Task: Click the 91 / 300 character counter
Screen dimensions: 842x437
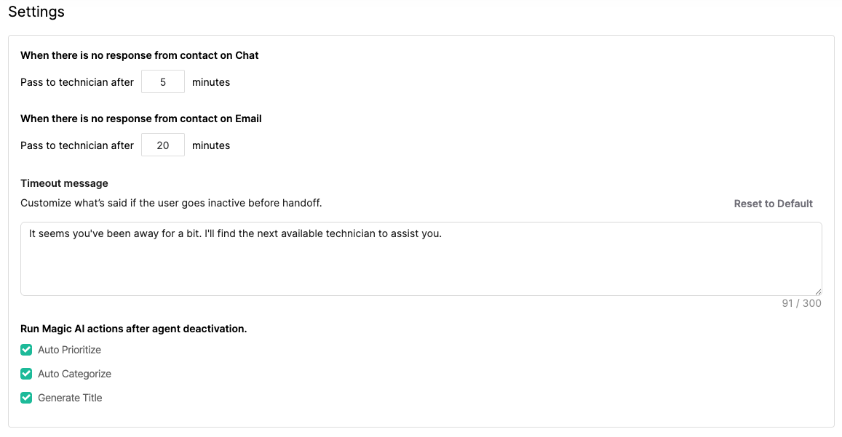Action: (801, 303)
